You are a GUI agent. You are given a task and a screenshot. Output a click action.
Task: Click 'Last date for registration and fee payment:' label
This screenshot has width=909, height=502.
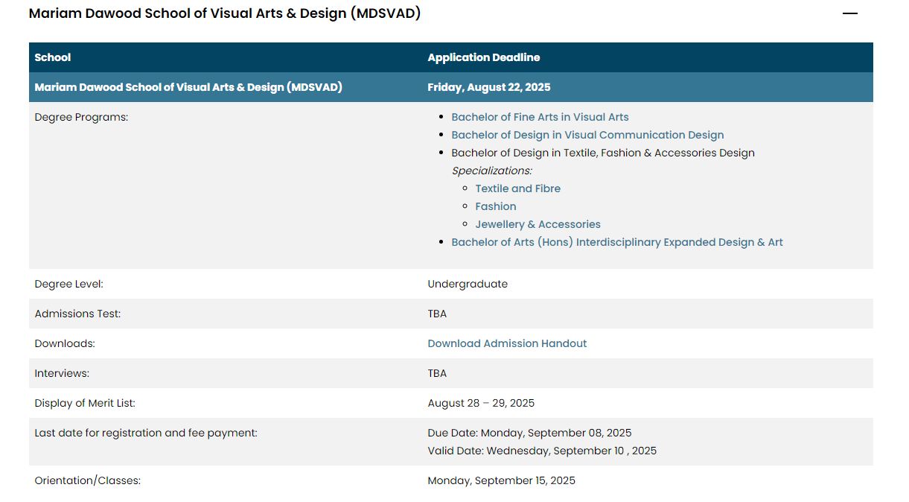click(x=146, y=433)
